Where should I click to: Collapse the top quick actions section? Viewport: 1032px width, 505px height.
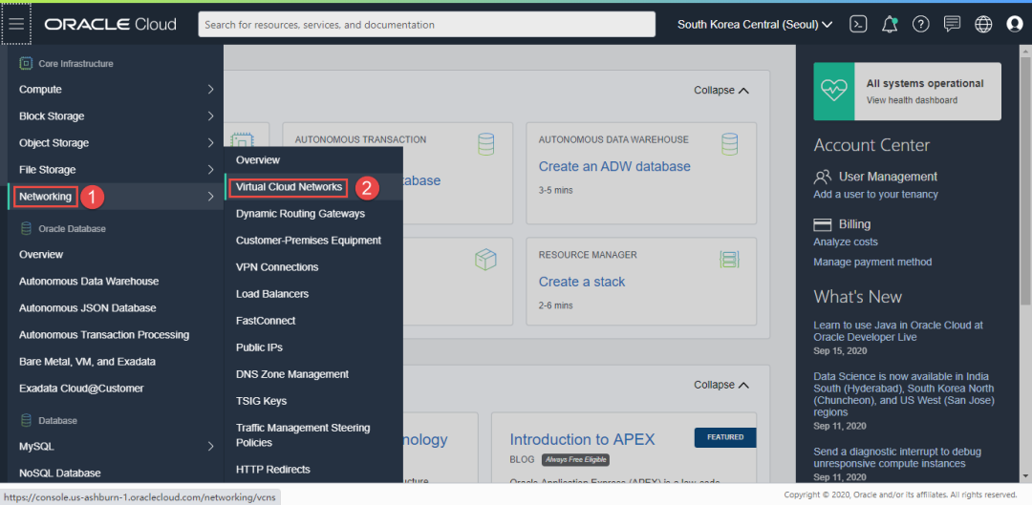(720, 91)
